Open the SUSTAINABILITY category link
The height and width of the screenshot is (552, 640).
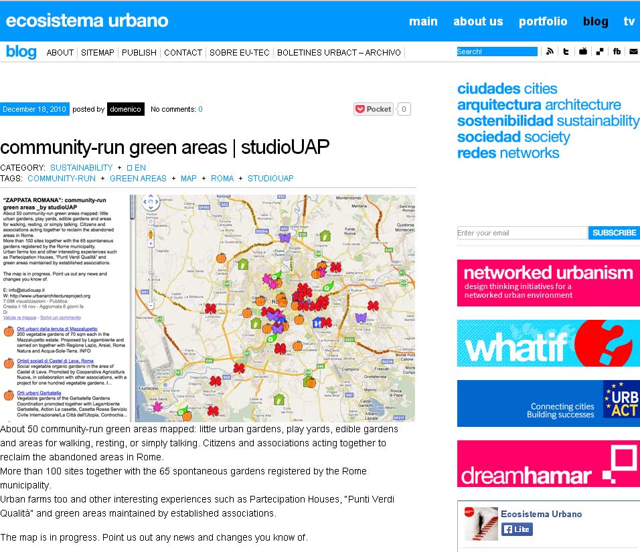click(x=81, y=168)
